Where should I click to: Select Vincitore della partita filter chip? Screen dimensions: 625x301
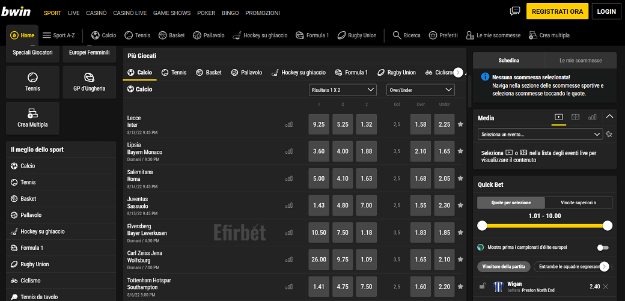(x=504, y=266)
